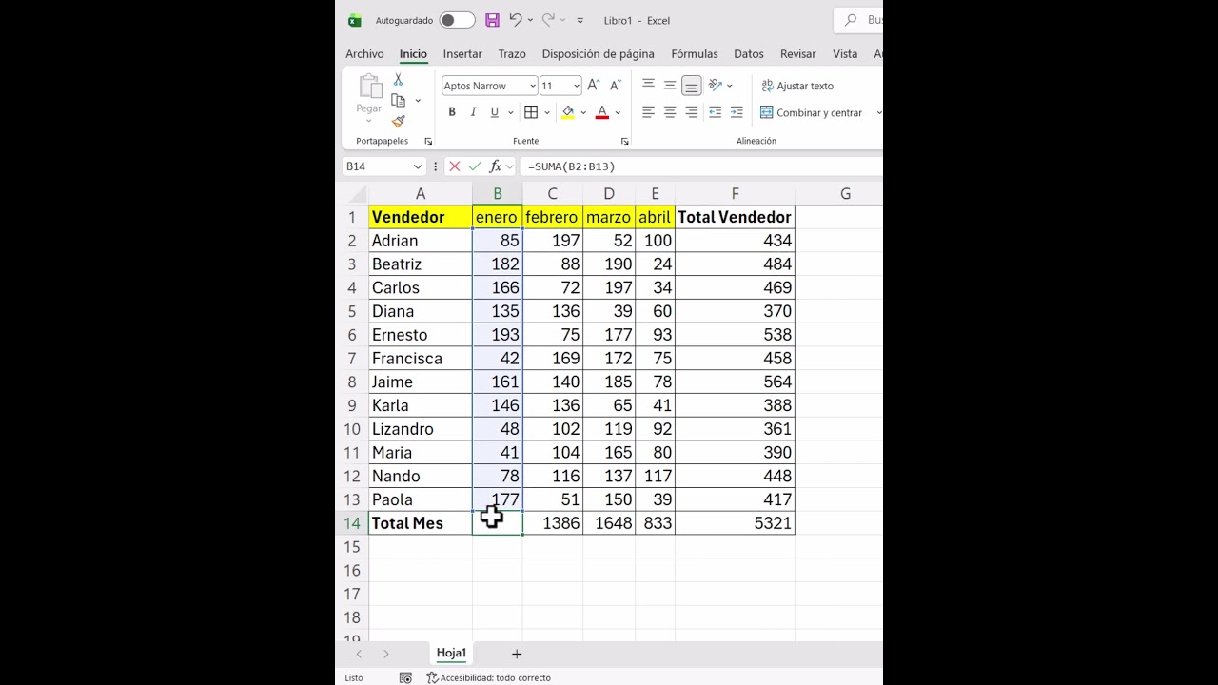The height and width of the screenshot is (685, 1218).
Task: Expand Customize Quick Access Toolbar arrow
Action: click(580, 20)
